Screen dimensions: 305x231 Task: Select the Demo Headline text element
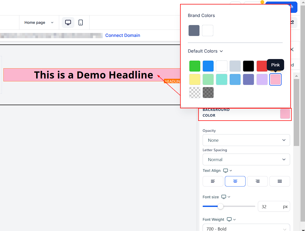tap(93, 75)
